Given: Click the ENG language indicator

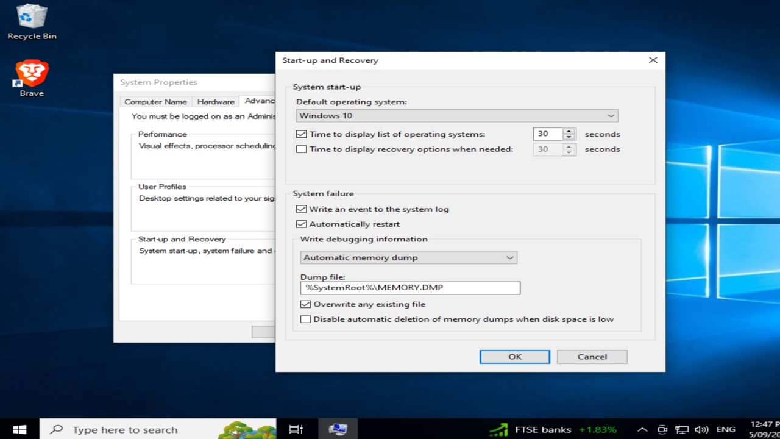Looking at the screenshot, I should pos(726,429).
